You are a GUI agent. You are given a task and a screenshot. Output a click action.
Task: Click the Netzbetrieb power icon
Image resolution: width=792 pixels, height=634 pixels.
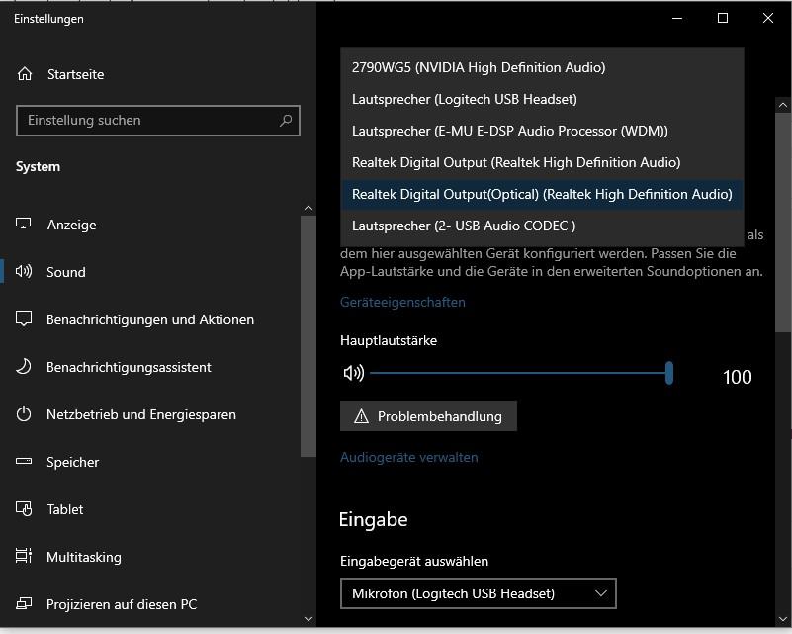click(x=23, y=414)
